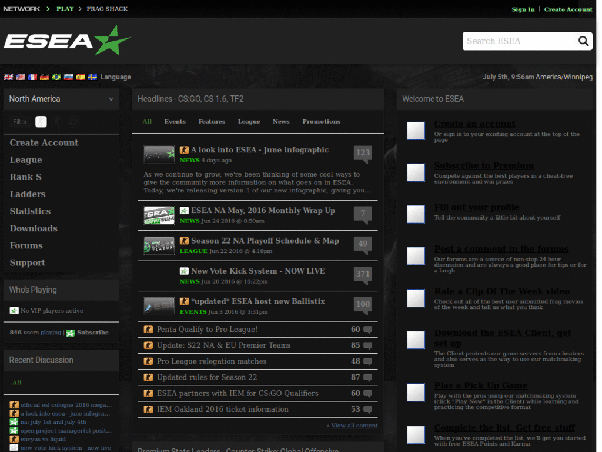Toggle the CS 1.6 filter icon
Viewport: 602px width, 452px height.
tap(57, 121)
